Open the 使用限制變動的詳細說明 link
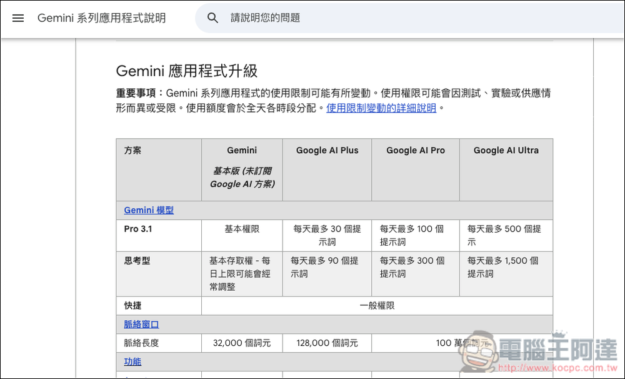Image resolution: width=625 pixels, height=379 pixels. (x=381, y=108)
